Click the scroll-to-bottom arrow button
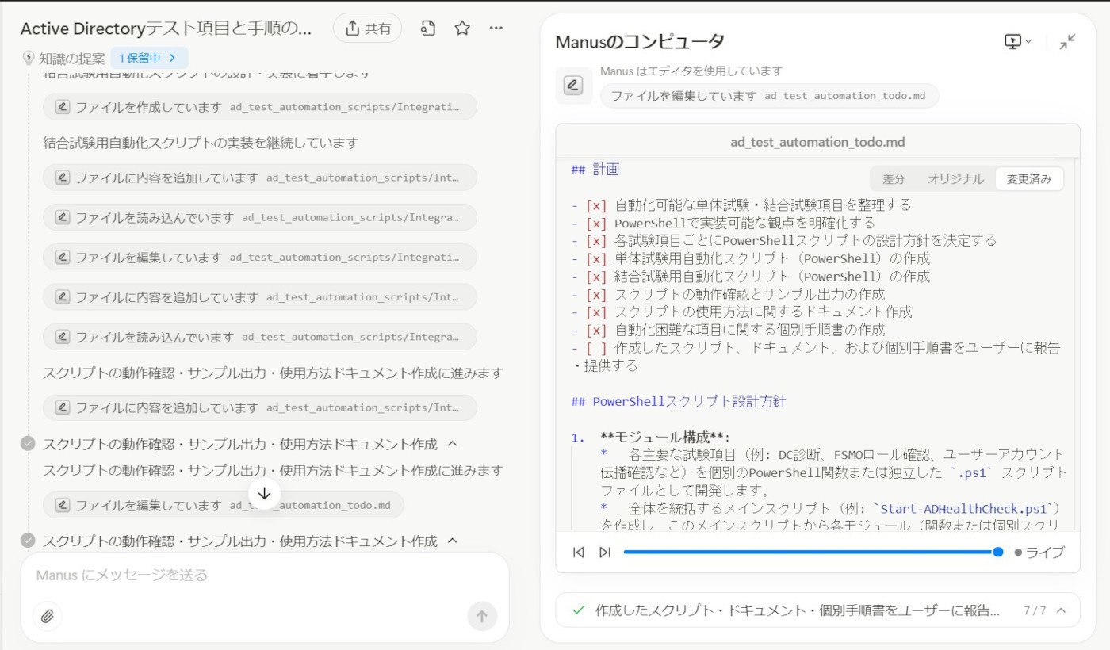This screenshot has width=1110, height=650. 265,493
